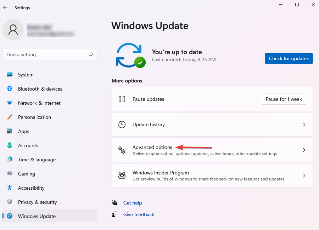The image size is (319, 230).
Task: Click the Advanced options gears icon
Action: click(x=122, y=150)
